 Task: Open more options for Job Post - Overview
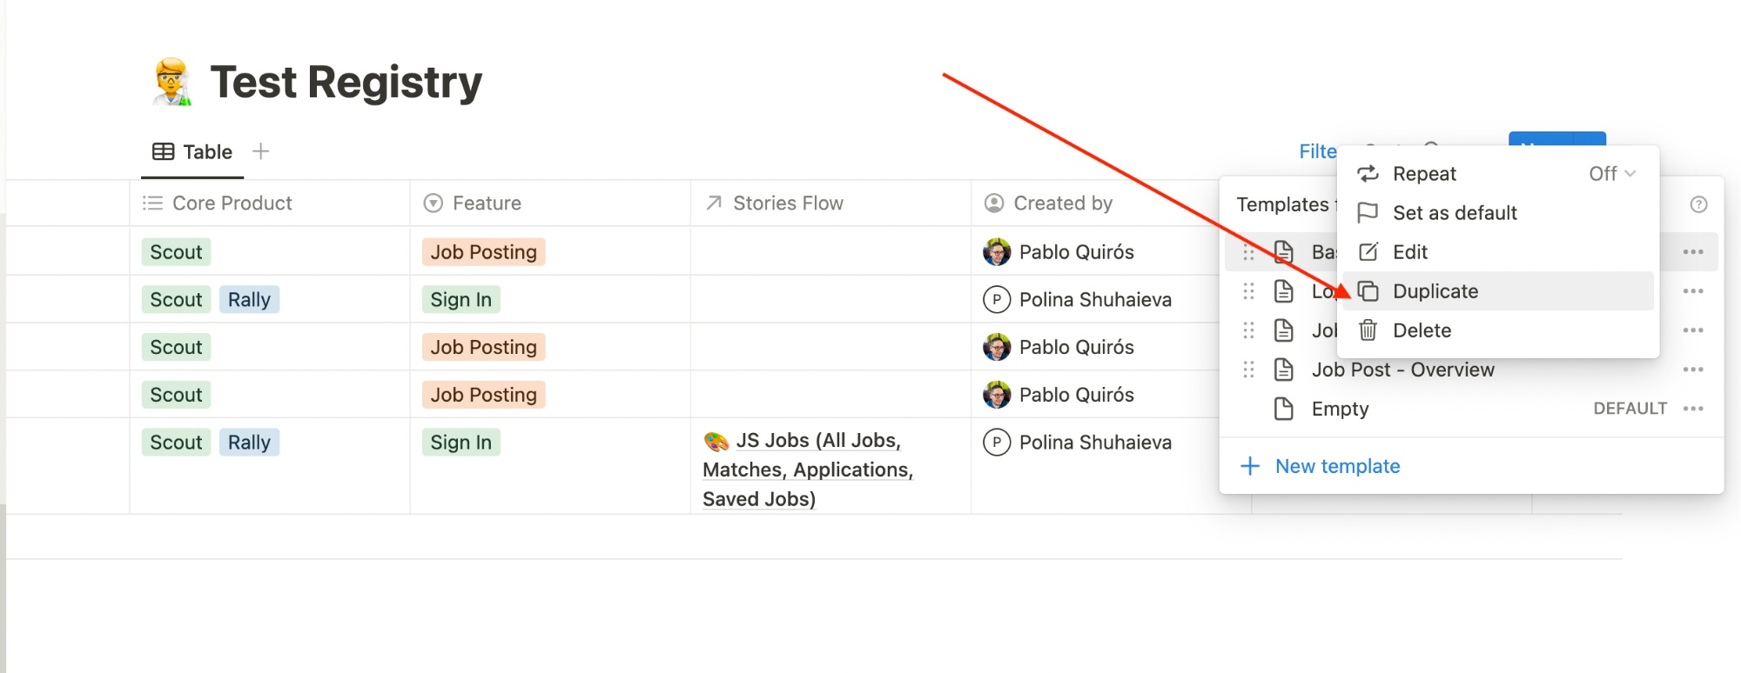[1693, 370]
